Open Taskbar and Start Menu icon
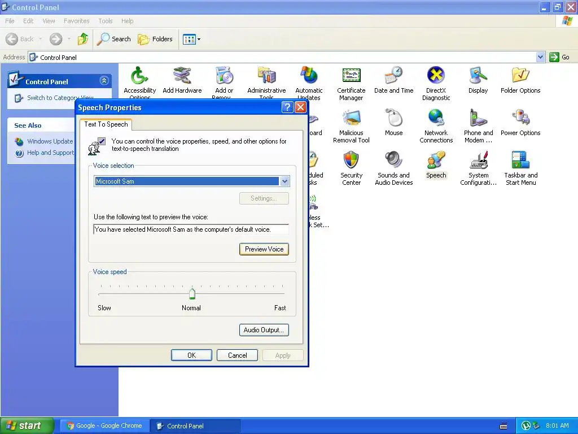 point(520,160)
